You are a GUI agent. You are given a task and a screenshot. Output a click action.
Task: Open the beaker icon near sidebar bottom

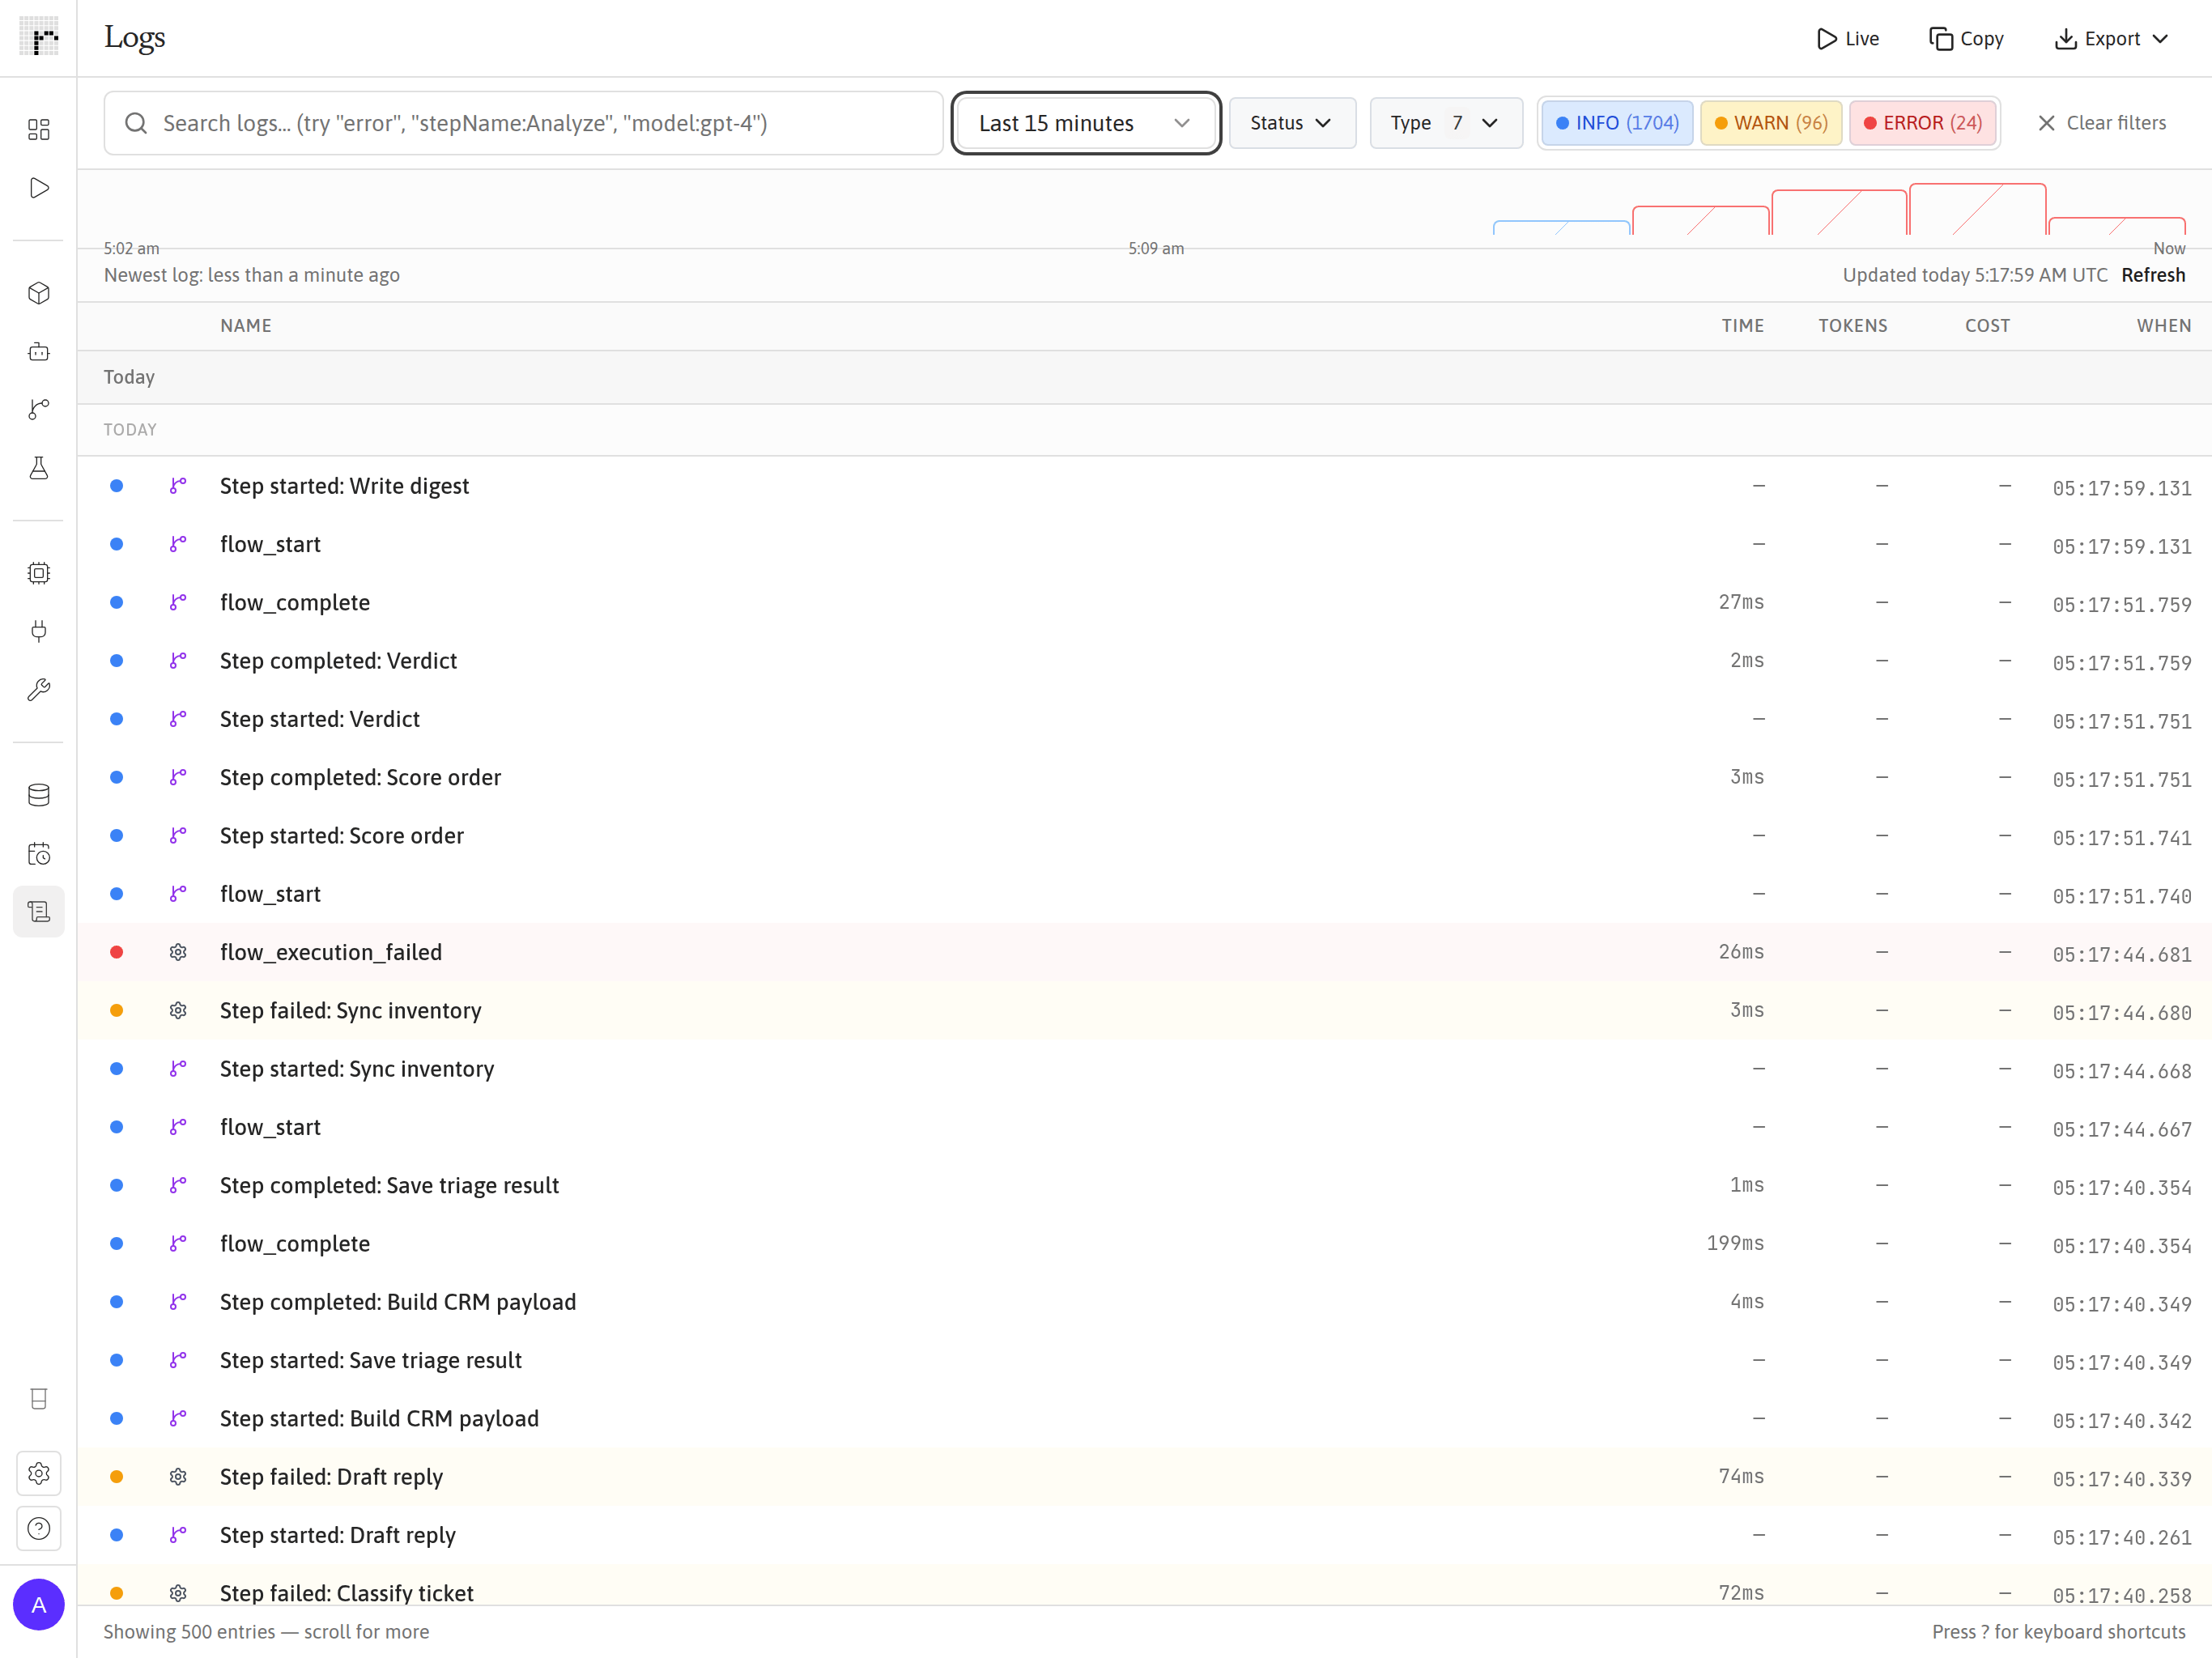click(38, 1399)
